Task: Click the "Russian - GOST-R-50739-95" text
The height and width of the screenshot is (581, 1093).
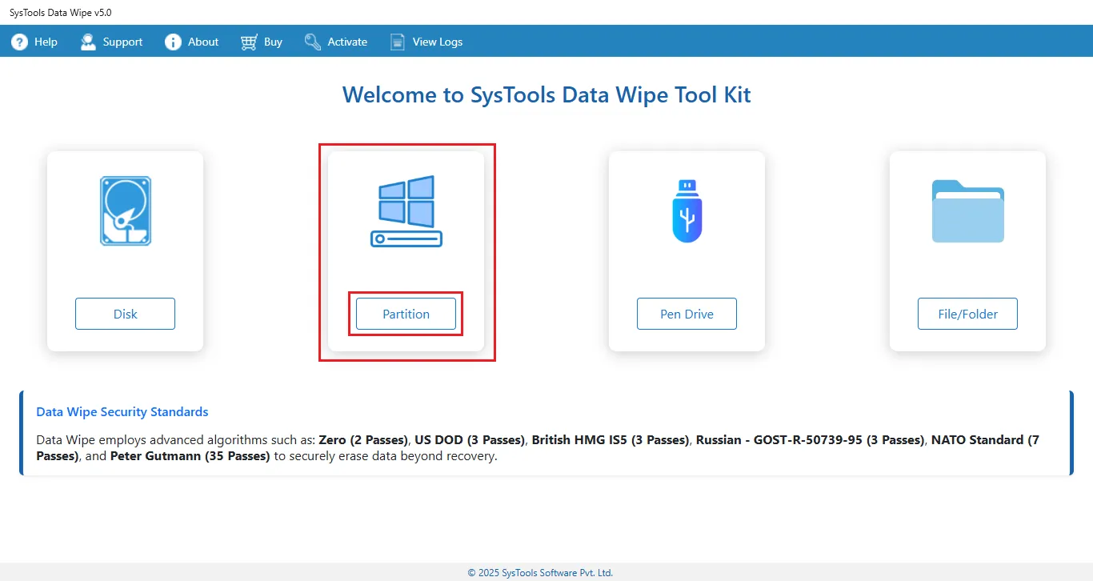Action: tap(780, 439)
